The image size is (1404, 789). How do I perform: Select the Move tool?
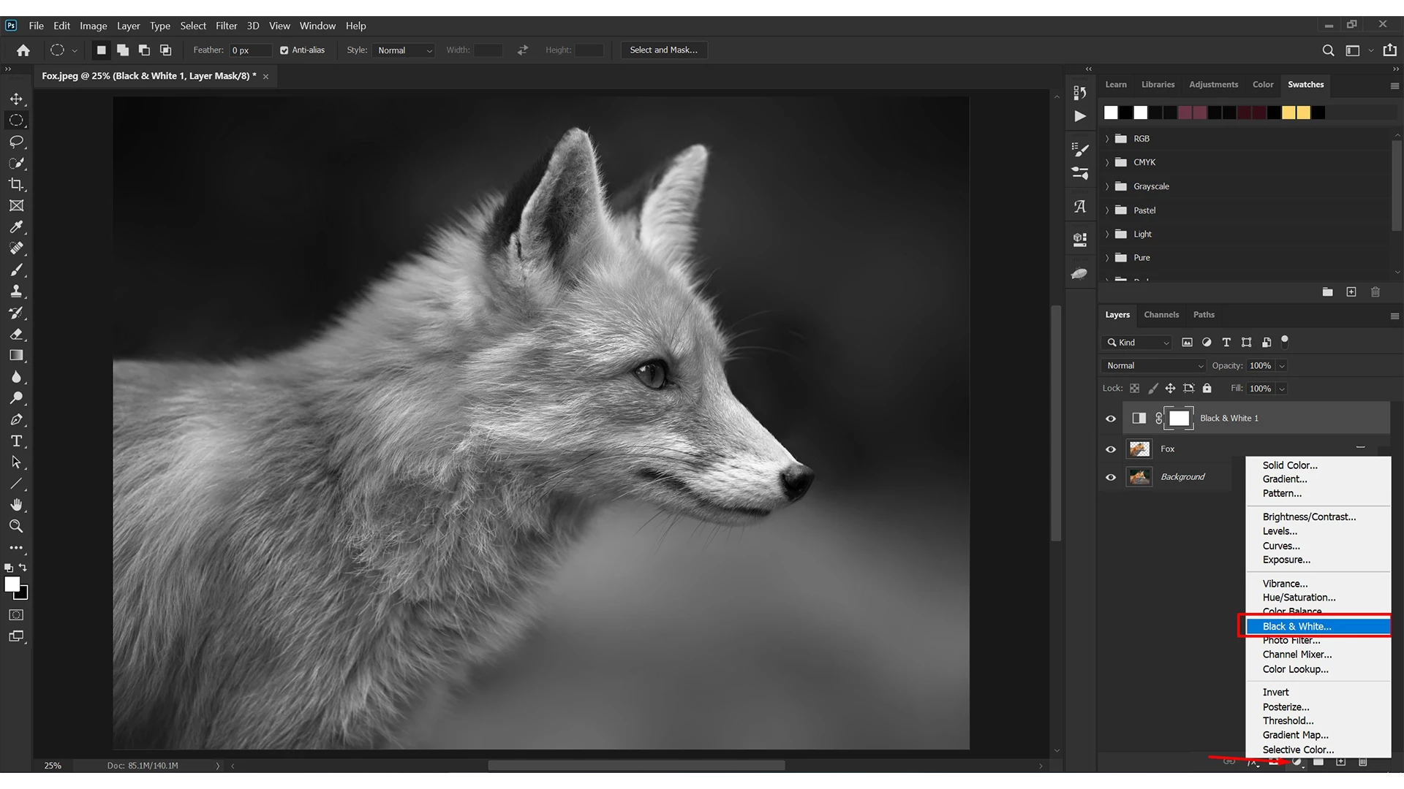click(16, 99)
